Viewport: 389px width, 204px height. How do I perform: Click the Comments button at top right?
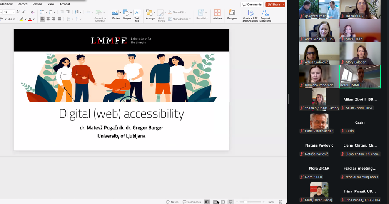[x=252, y=5]
